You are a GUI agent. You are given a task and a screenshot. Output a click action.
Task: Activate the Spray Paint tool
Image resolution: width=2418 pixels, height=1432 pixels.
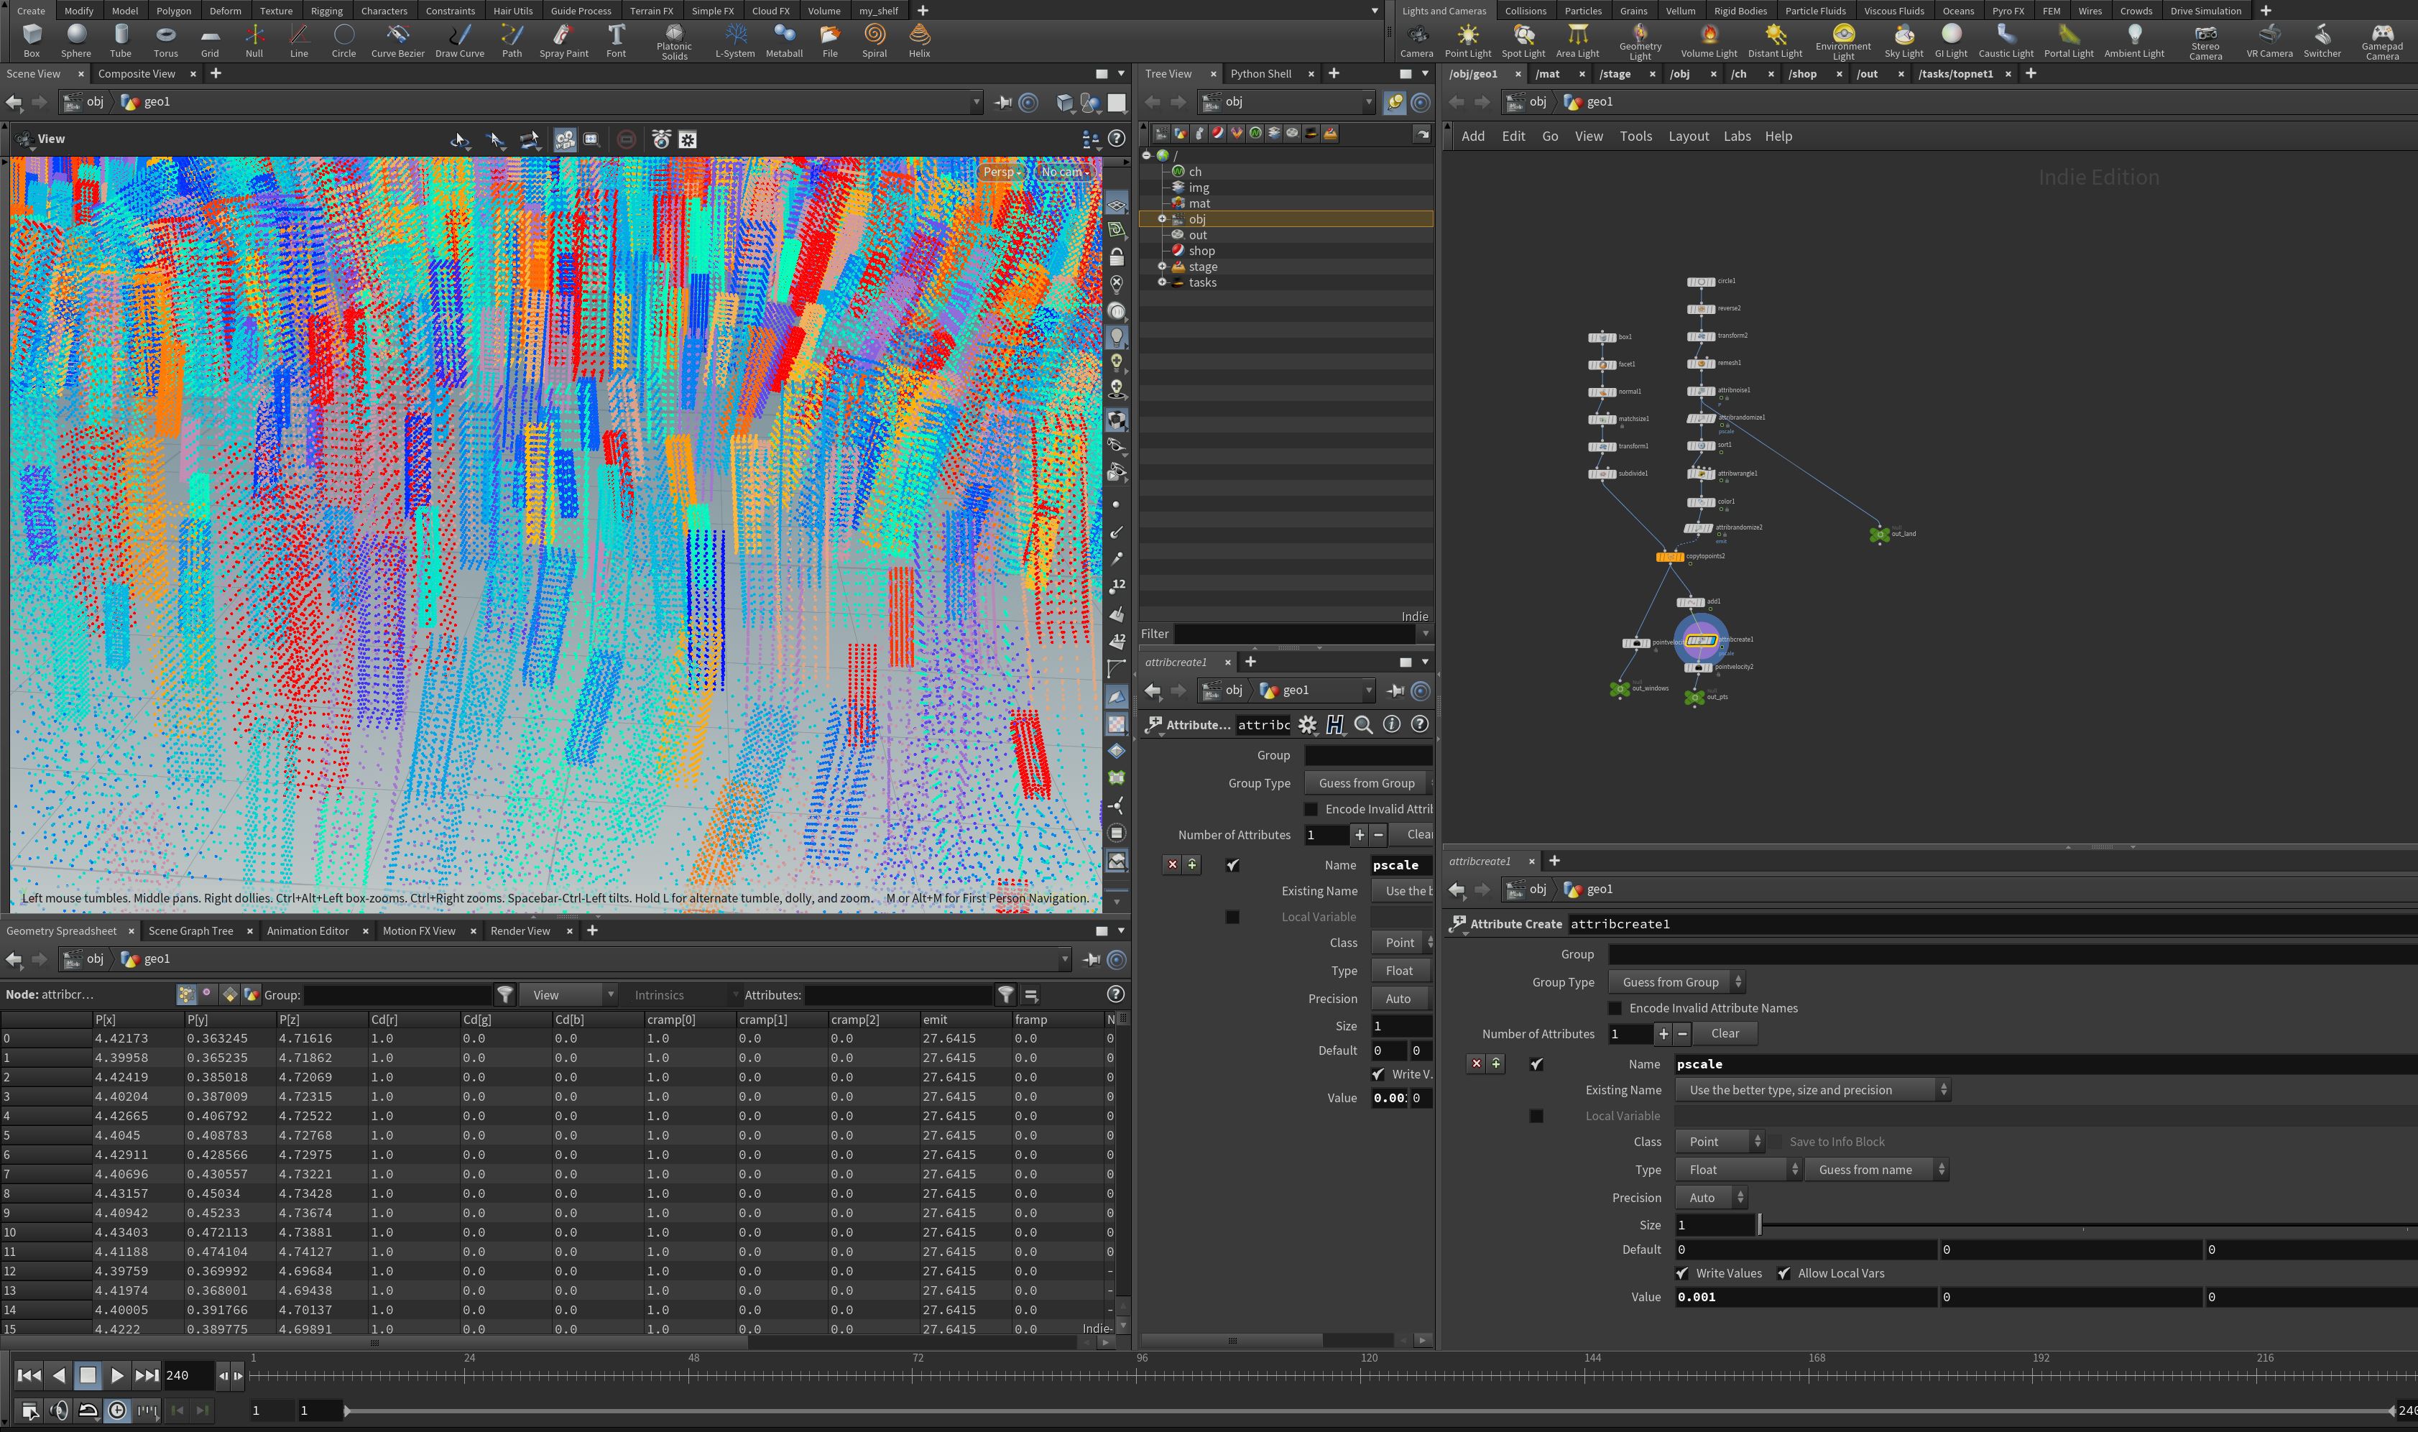[563, 40]
